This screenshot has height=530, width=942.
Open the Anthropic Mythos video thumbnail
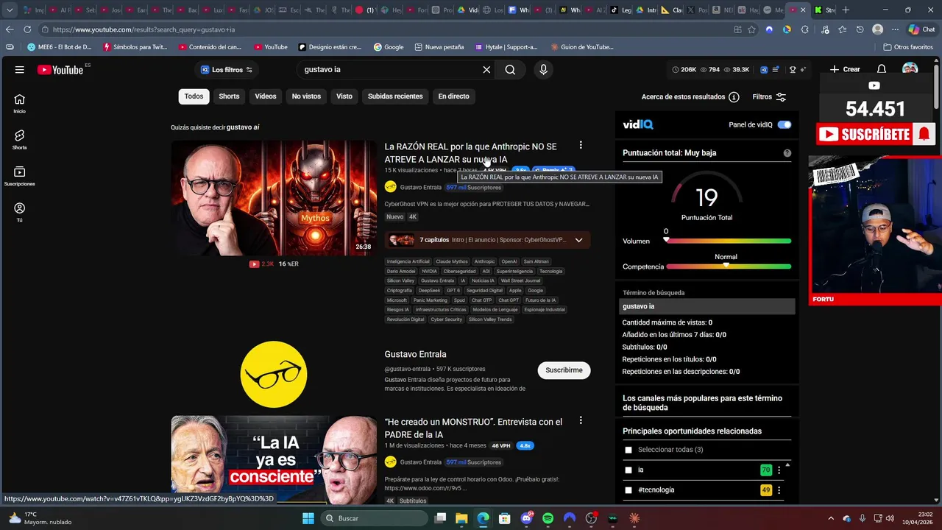pyautogui.click(x=274, y=198)
